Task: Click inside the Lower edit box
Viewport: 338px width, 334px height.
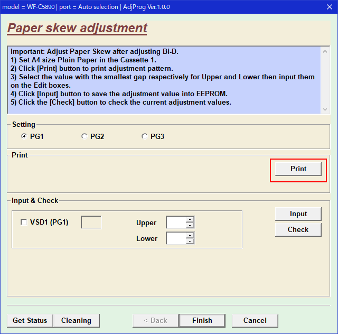Action: pos(176,238)
